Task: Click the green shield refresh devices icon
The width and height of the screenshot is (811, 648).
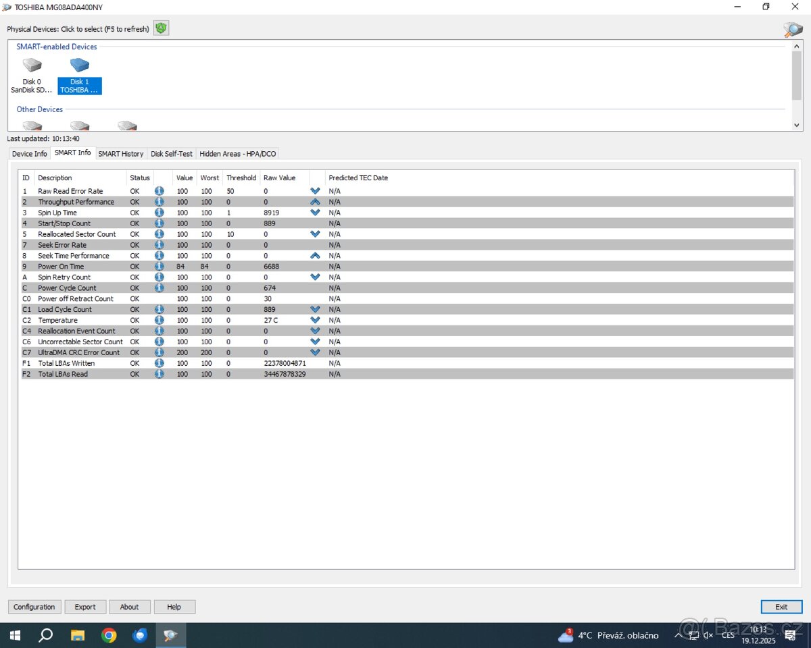Action: click(x=161, y=28)
